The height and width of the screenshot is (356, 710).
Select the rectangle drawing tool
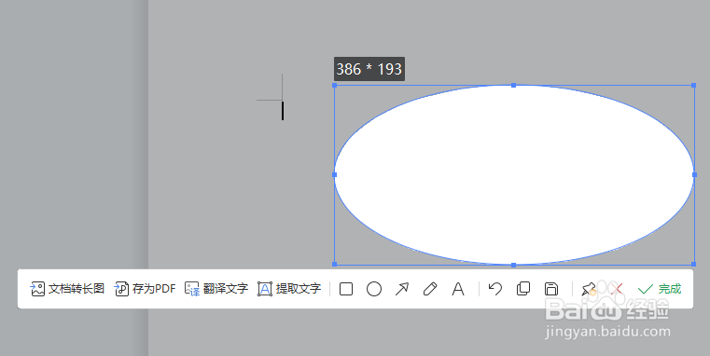(346, 289)
